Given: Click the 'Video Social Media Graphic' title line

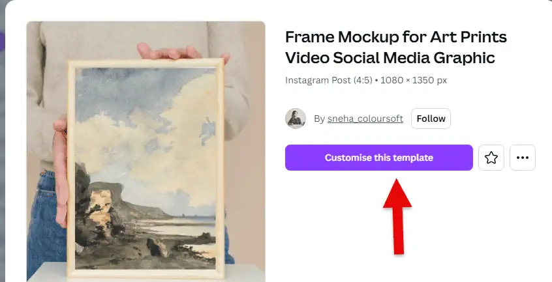Looking at the screenshot, I should pyautogui.click(x=390, y=58).
